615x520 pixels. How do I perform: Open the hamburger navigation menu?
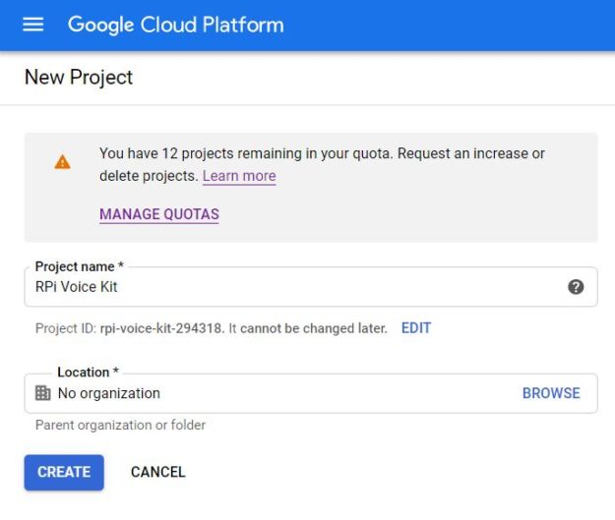pyautogui.click(x=32, y=25)
